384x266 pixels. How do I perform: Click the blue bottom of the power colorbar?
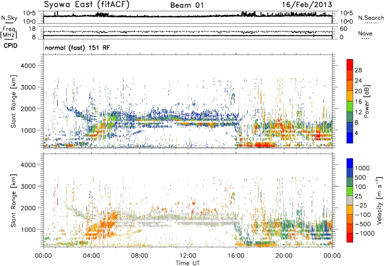click(350, 138)
